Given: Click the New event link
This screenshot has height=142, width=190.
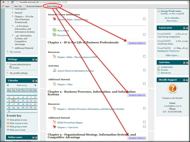Looking at the screenshot, I should pyautogui.click(x=172, y=21).
